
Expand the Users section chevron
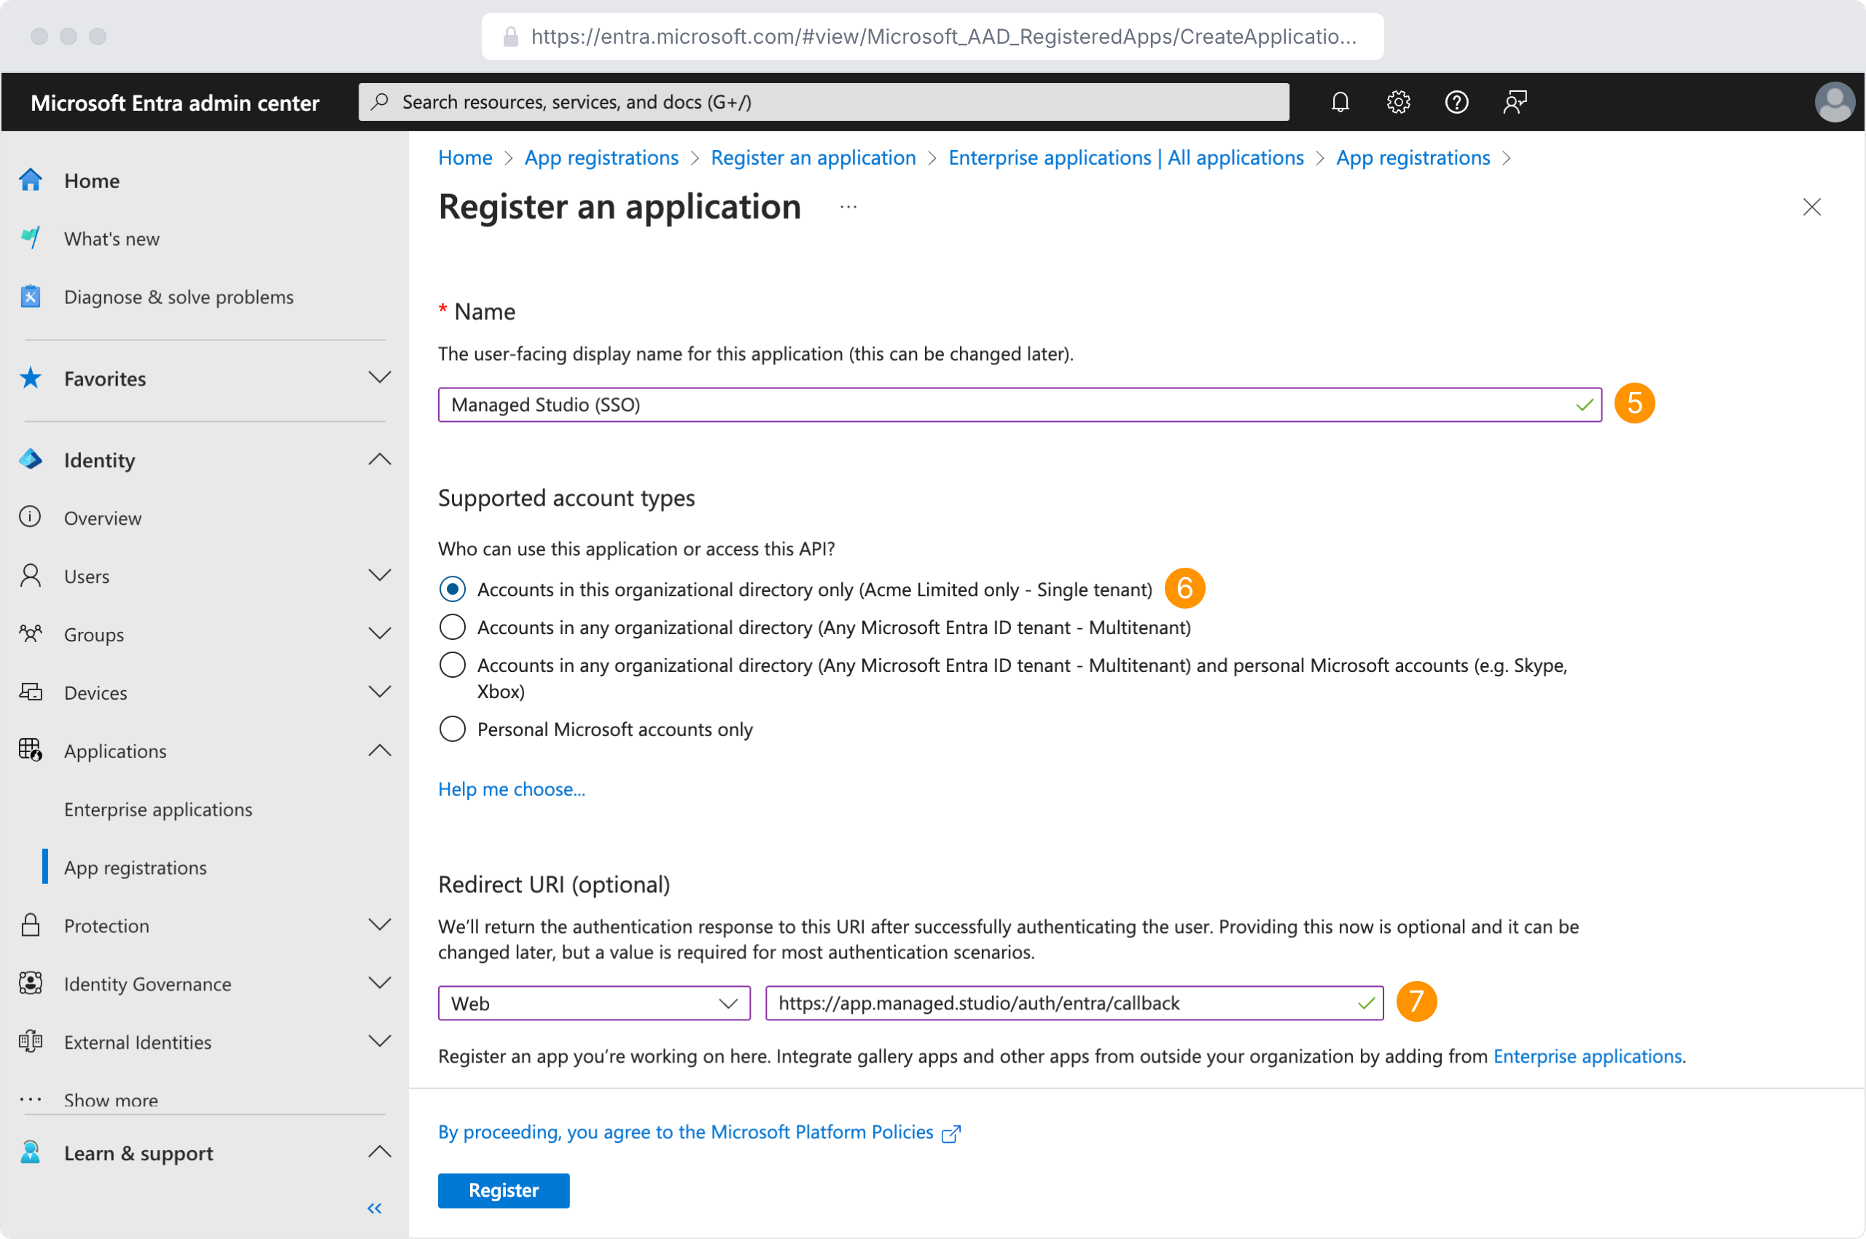click(379, 576)
